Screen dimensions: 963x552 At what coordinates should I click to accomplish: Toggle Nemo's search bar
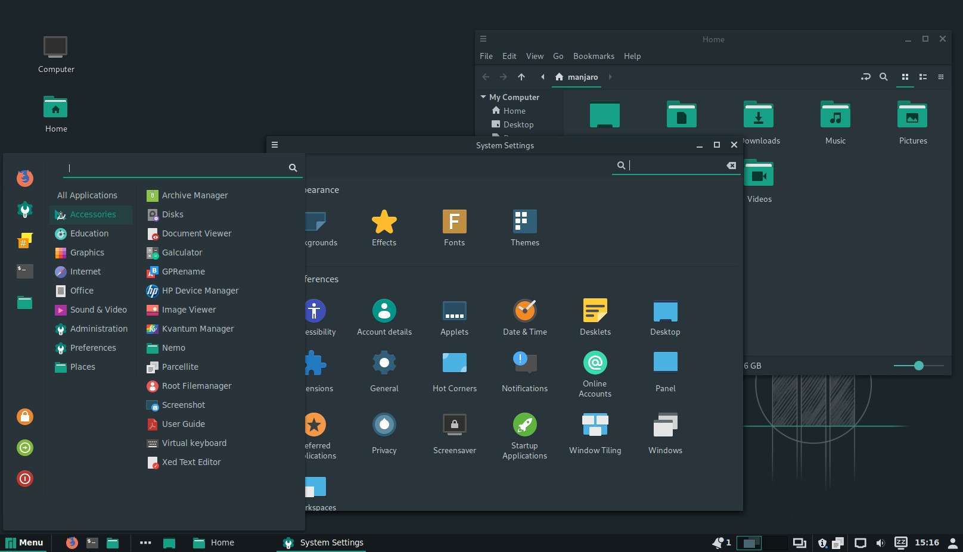tap(884, 77)
